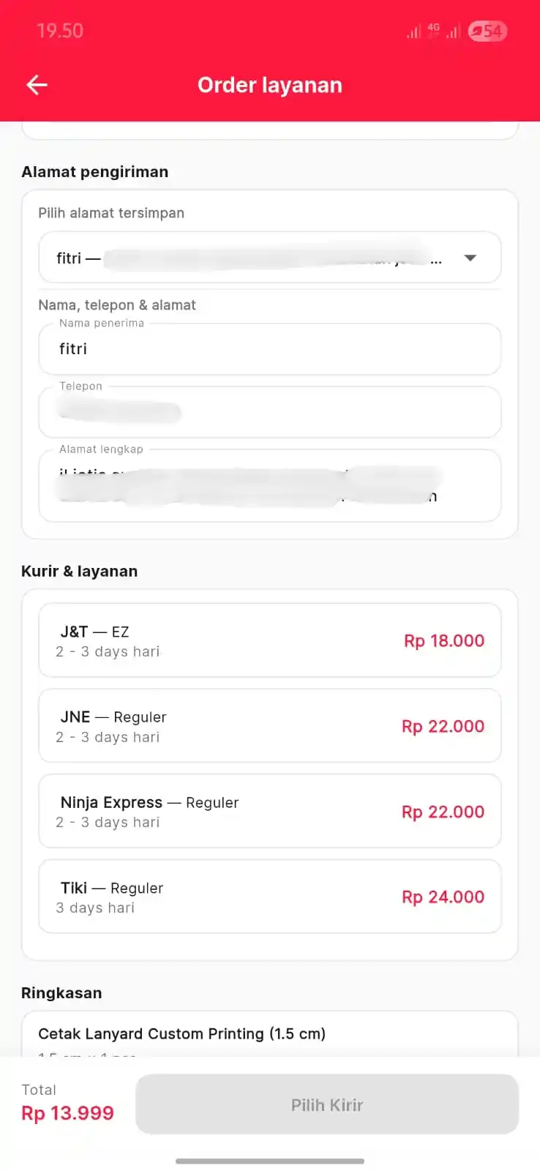The image size is (540, 1171).
Task: Open the saved address dropdown arrow
Action: coord(470,258)
